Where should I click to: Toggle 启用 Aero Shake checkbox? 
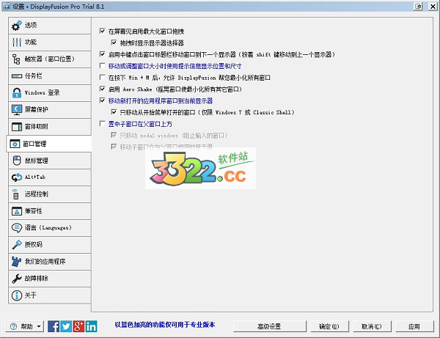[103, 89]
